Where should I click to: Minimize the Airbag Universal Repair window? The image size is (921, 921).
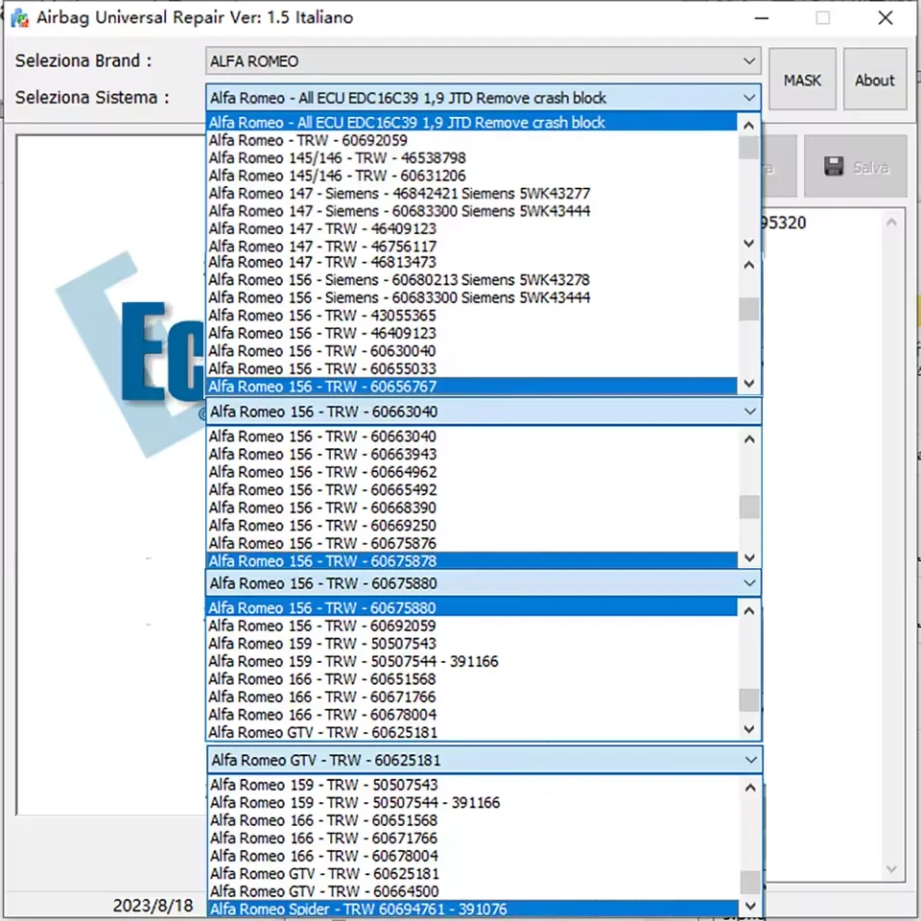click(762, 18)
